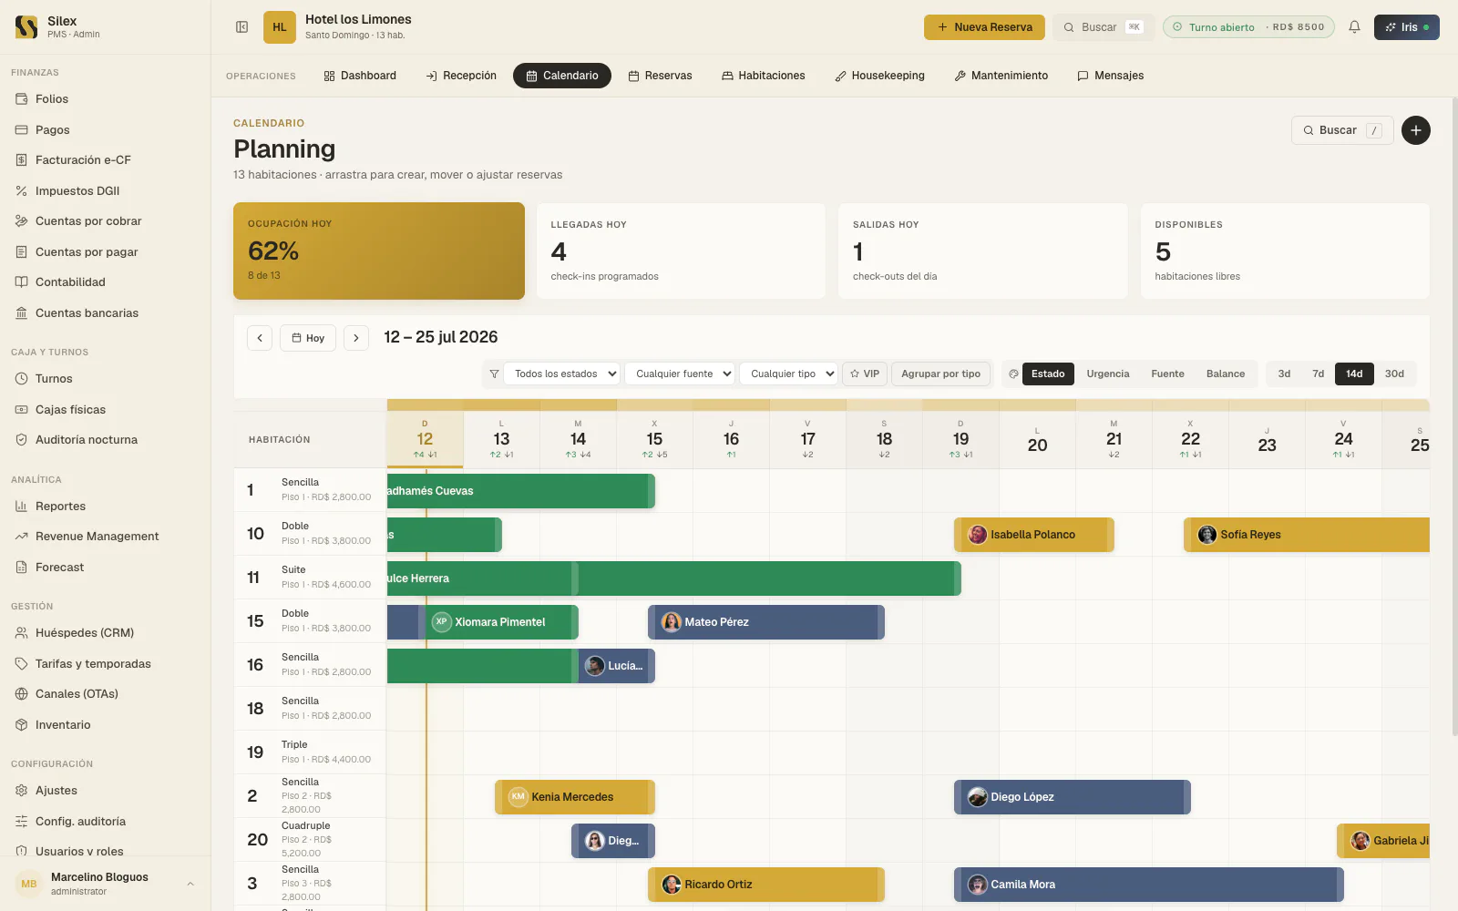Click the Silex logo

pos(26,27)
